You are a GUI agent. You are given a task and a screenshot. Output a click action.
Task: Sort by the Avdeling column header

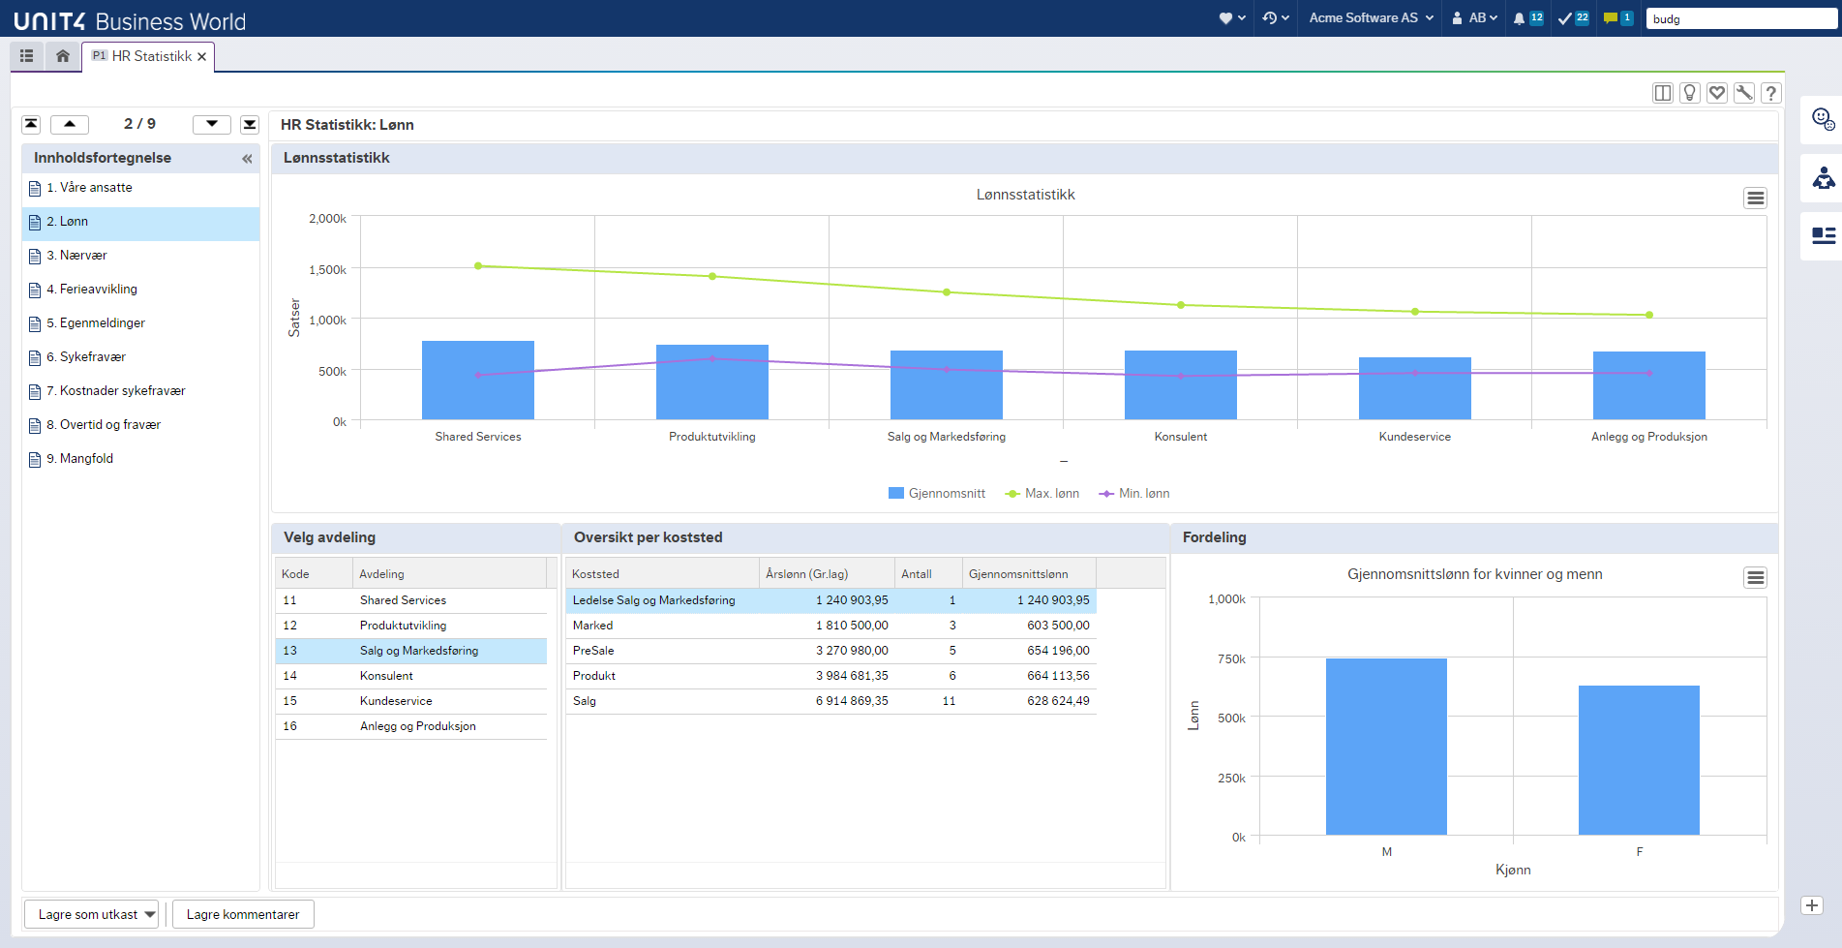pyautogui.click(x=449, y=573)
